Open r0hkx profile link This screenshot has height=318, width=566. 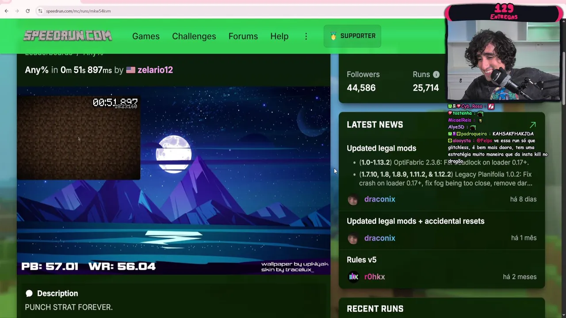[x=375, y=277]
